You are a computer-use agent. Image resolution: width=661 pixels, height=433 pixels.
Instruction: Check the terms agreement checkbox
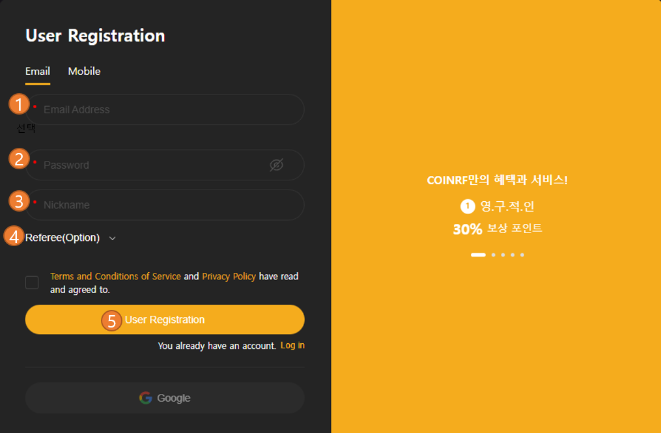[x=32, y=283]
